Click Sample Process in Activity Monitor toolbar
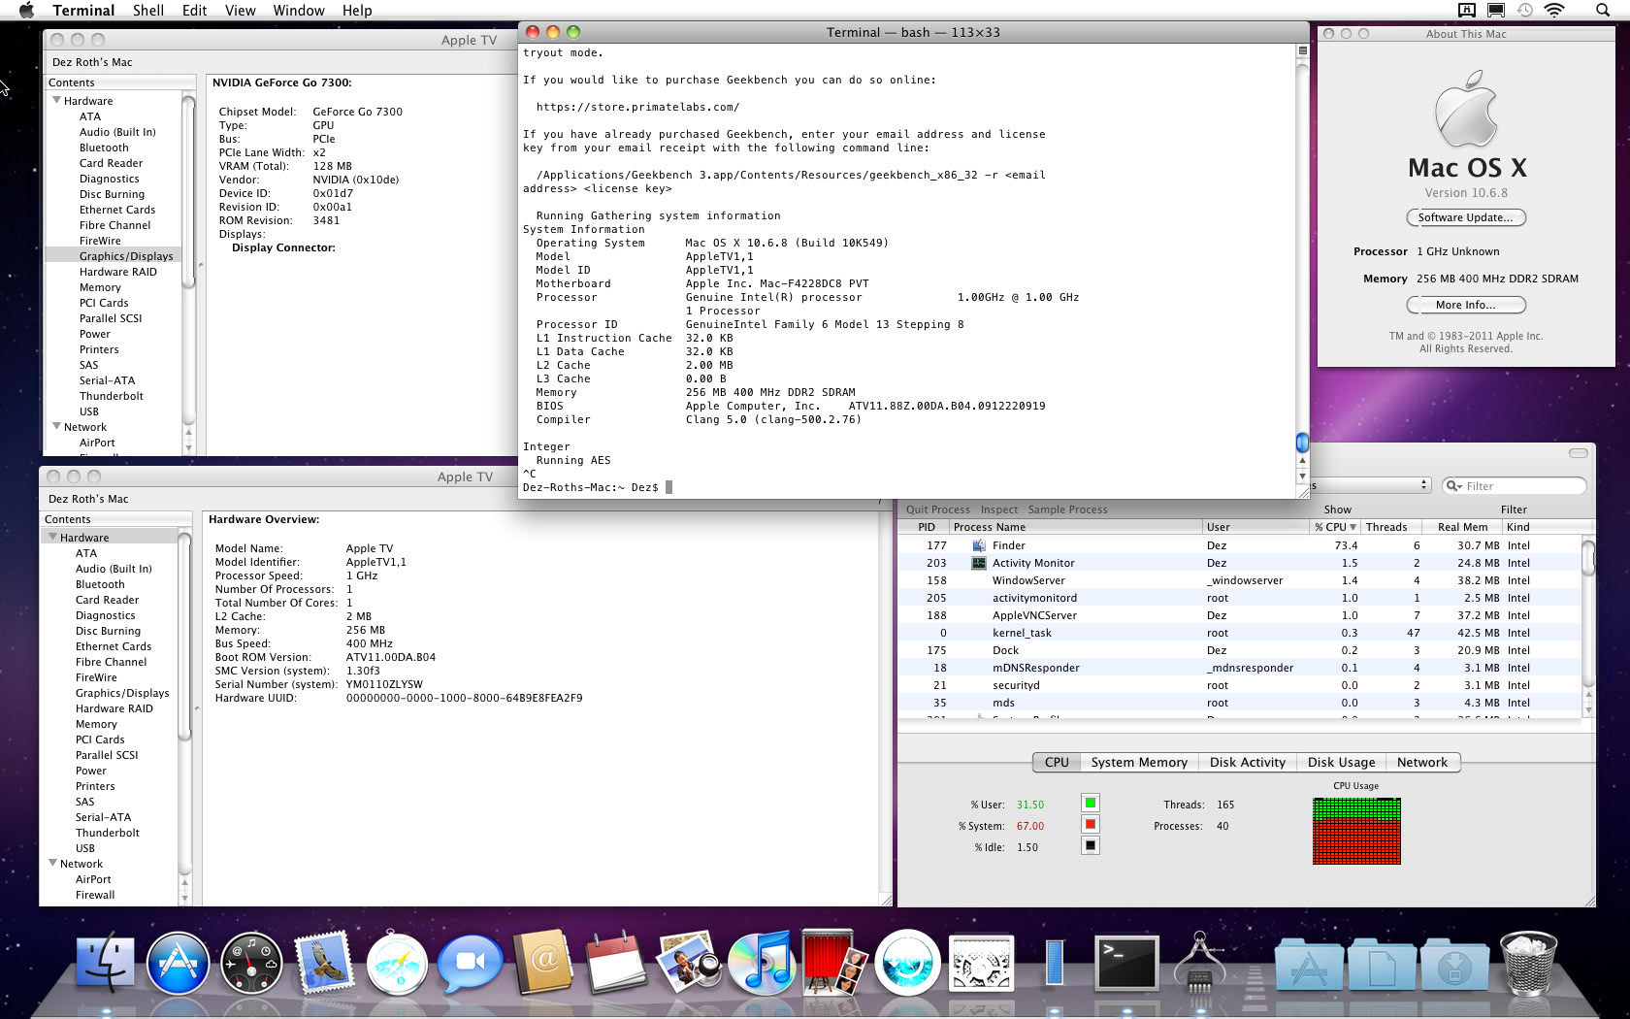 (1067, 509)
